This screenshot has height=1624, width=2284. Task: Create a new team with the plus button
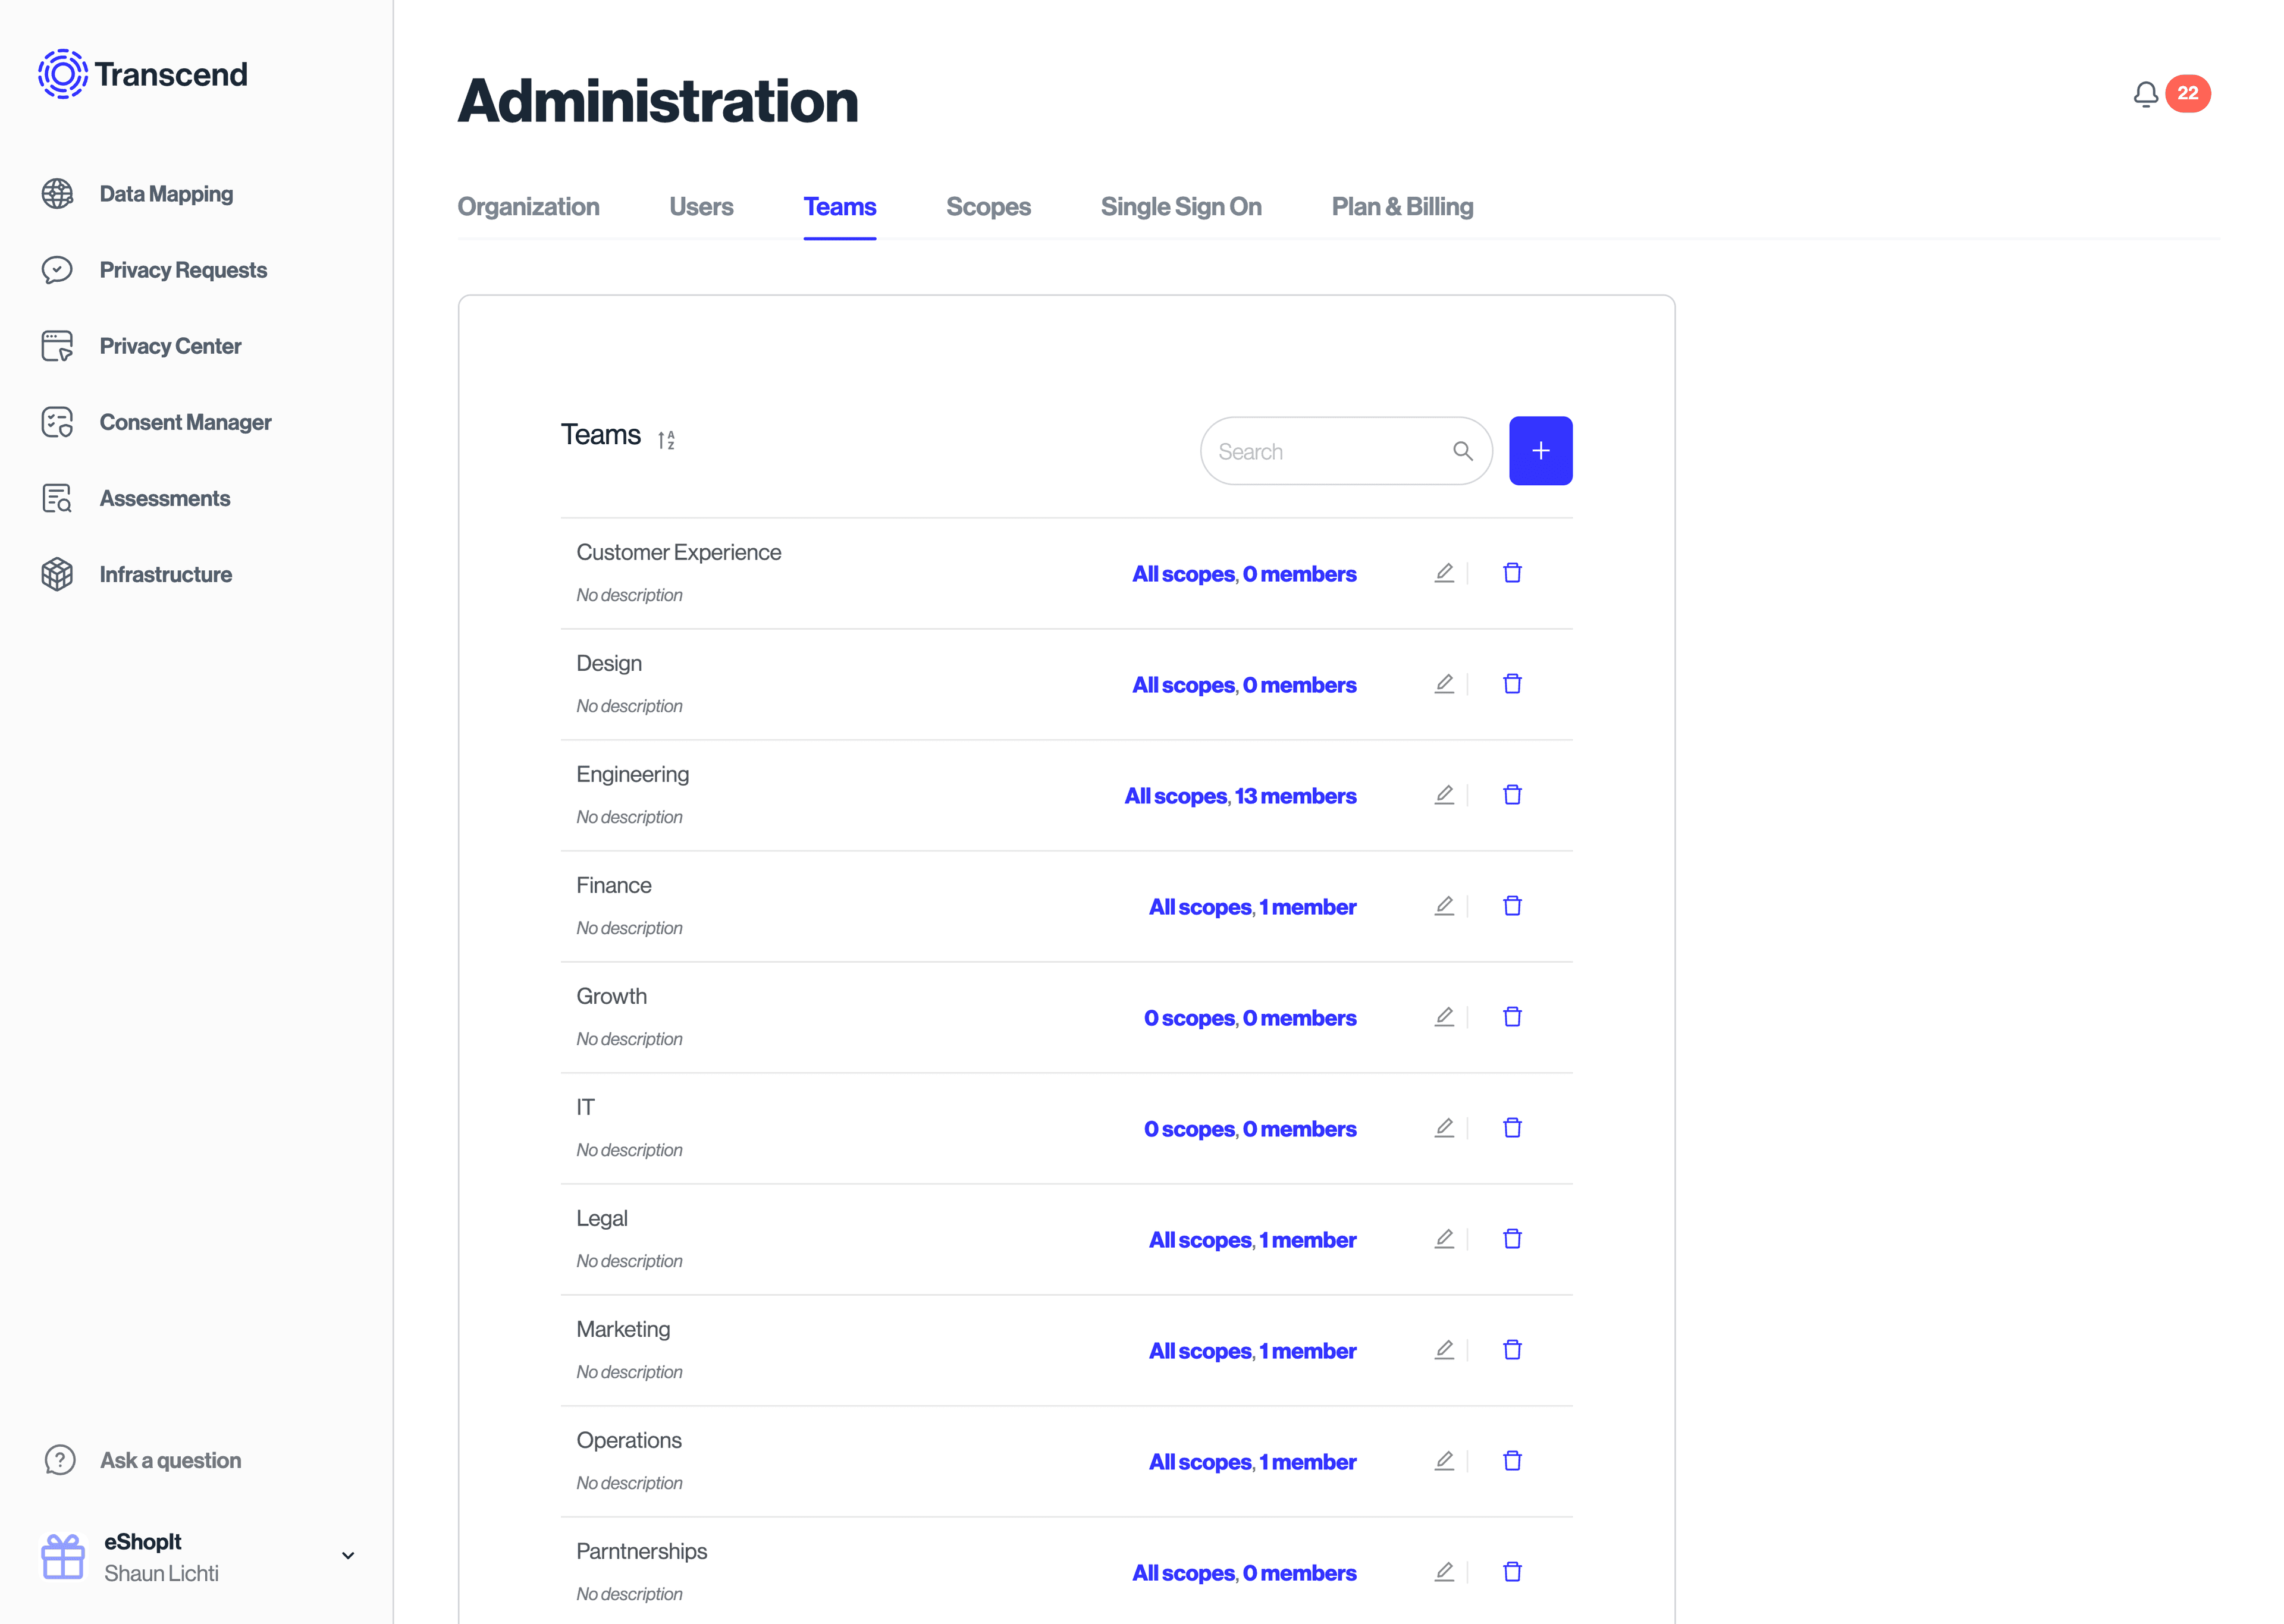point(1540,450)
